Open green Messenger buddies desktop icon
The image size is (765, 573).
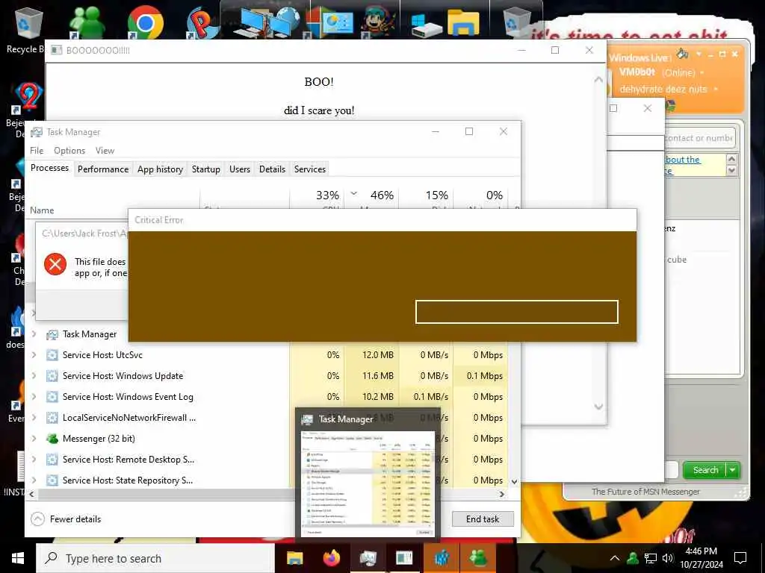87,22
